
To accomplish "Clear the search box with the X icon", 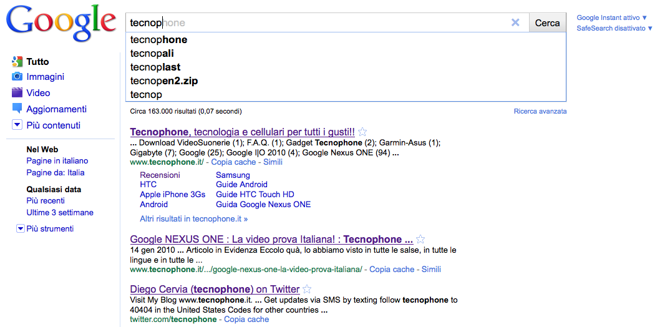I will click(515, 22).
